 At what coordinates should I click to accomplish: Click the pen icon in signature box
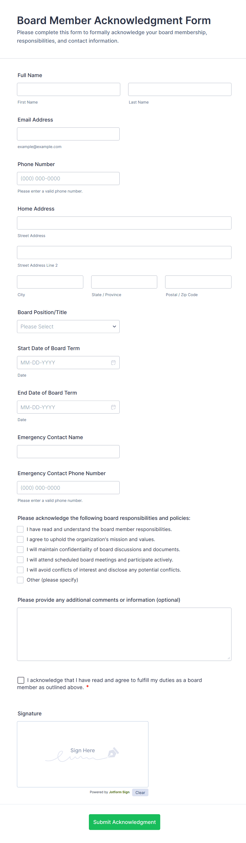[113, 752]
